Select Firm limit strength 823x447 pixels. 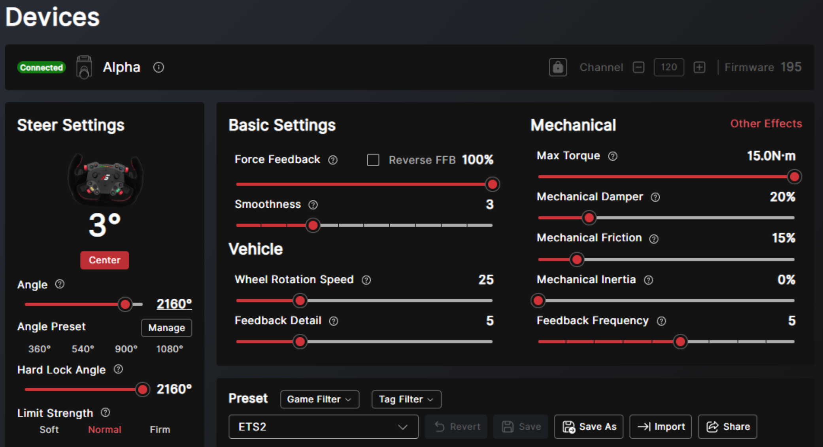160,430
